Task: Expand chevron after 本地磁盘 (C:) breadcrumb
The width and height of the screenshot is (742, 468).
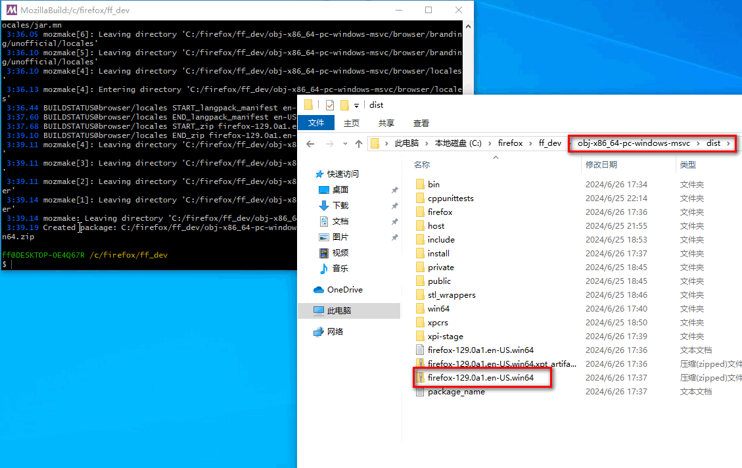Action: pos(490,143)
